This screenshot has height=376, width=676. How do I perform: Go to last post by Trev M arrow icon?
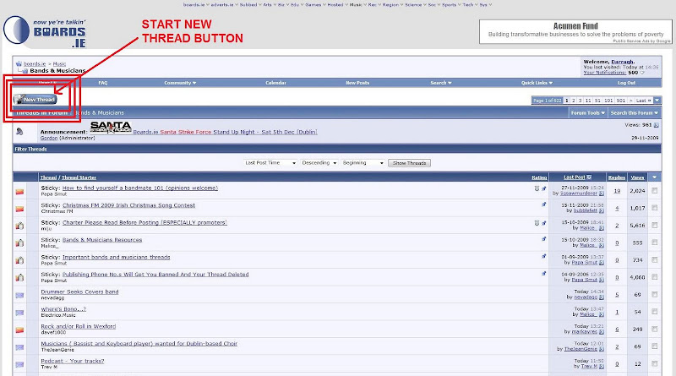point(602,366)
